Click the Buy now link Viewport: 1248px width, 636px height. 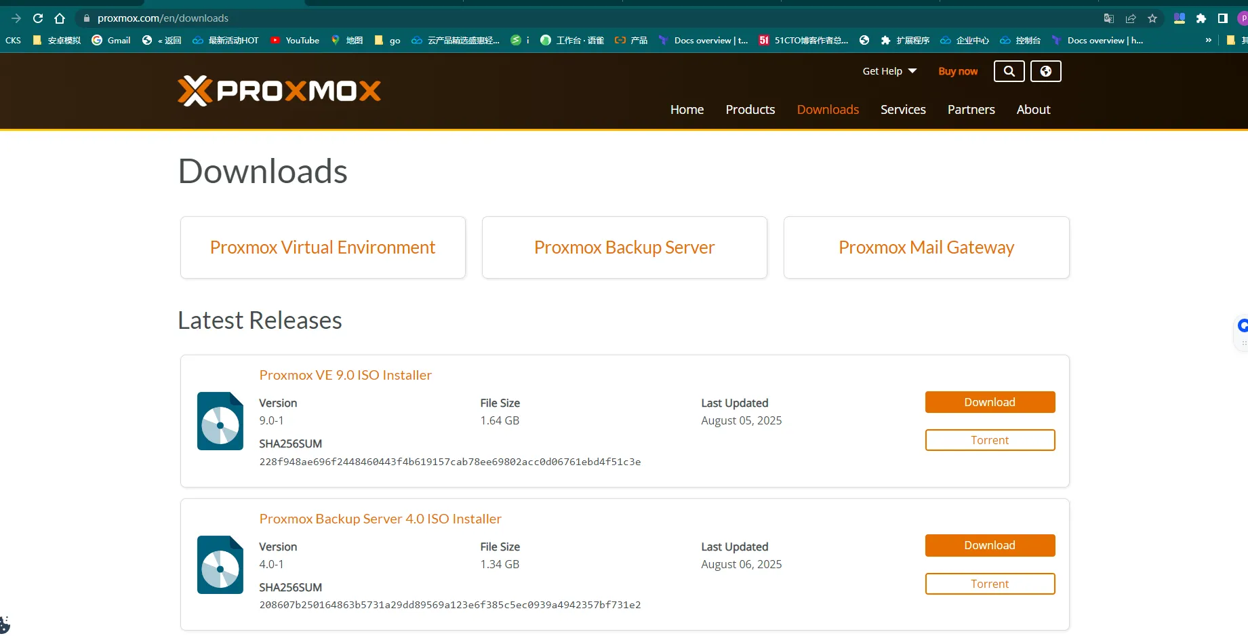click(958, 71)
